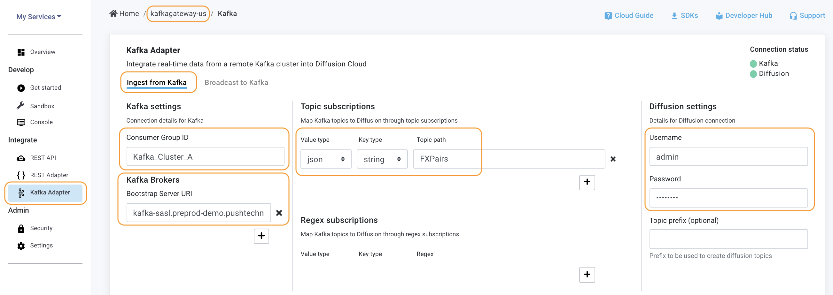Click the Kafka breadcrumb text
Image resolution: width=833 pixels, height=295 pixels.
(x=227, y=14)
